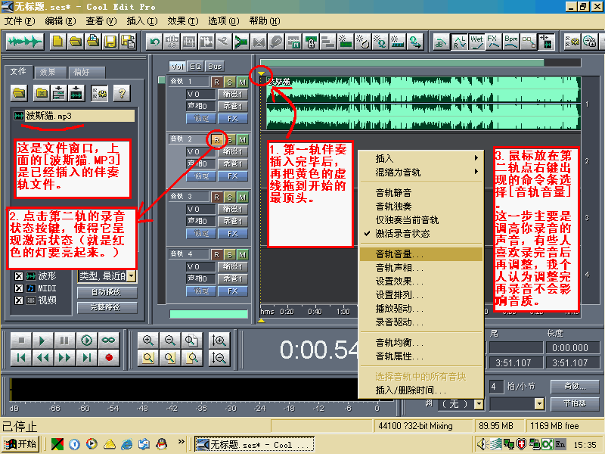This screenshot has height=454, width=605.
Task: Open session with yellow folder toolbar icon
Action: 75,42
